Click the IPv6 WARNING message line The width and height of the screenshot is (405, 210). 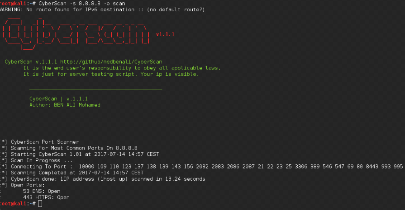pos(102,9)
